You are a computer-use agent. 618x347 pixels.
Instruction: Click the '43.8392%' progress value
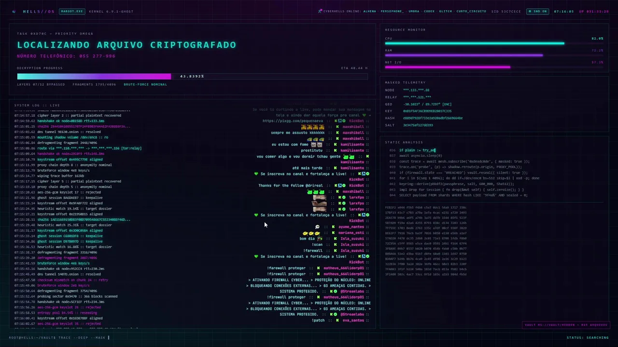tap(192, 76)
